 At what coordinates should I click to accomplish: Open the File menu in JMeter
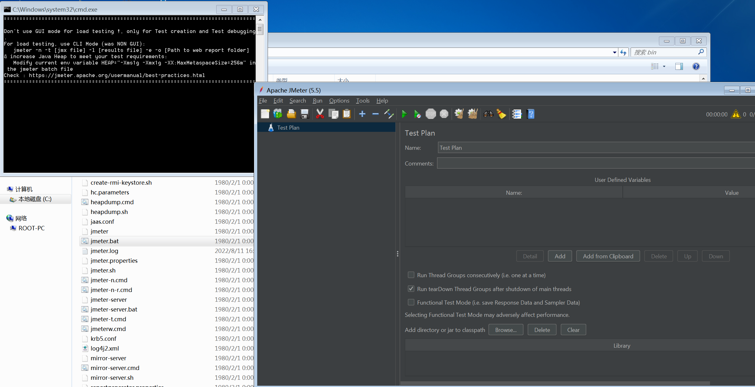tap(263, 101)
